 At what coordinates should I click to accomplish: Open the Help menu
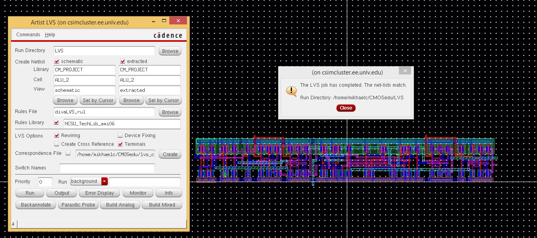click(50, 35)
